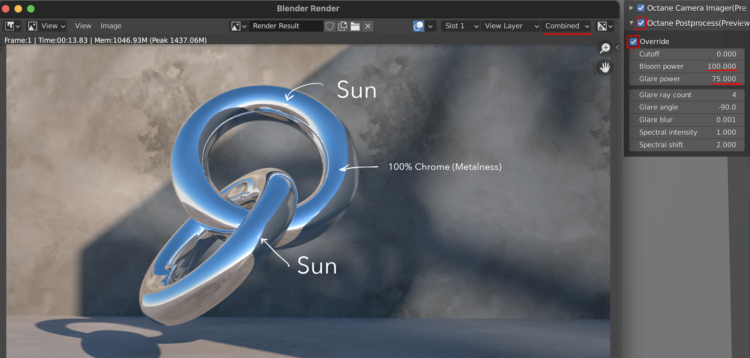Open the Slot 1 dropdown
750x358 pixels.
pyautogui.click(x=461, y=26)
